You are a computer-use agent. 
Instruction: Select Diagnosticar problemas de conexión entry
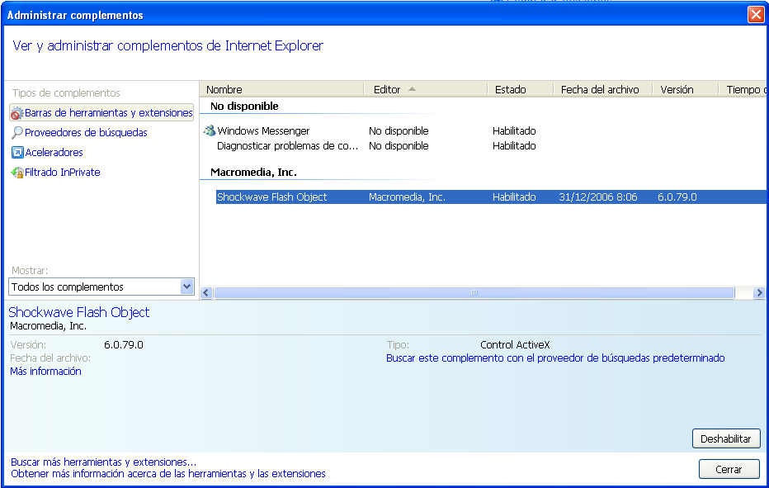[287, 146]
